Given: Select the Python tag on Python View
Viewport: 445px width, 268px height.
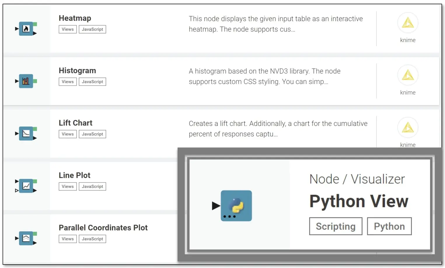Looking at the screenshot, I should pos(389,226).
